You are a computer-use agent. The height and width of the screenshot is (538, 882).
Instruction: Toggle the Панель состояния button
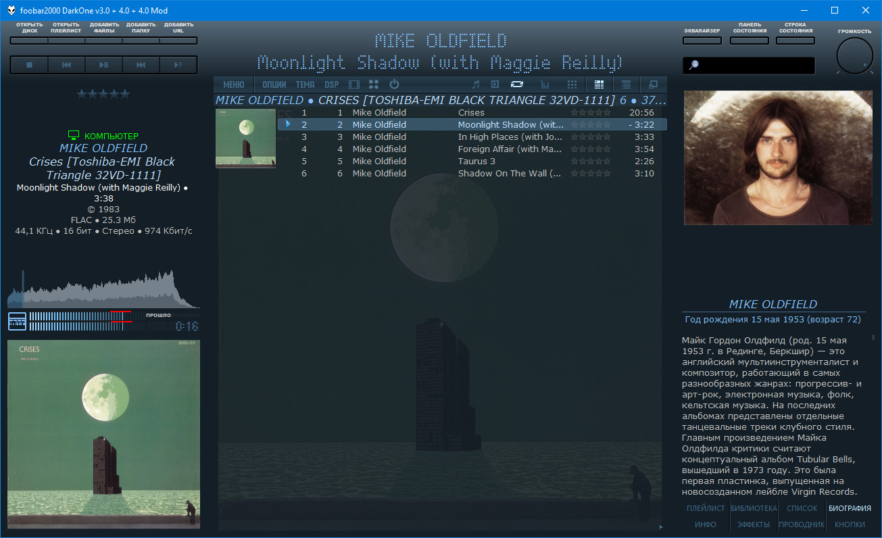[750, 41]
